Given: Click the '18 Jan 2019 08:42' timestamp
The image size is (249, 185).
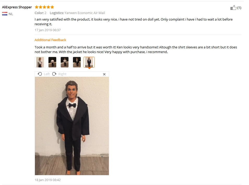Looking at the screenshot, I should 48,180.
